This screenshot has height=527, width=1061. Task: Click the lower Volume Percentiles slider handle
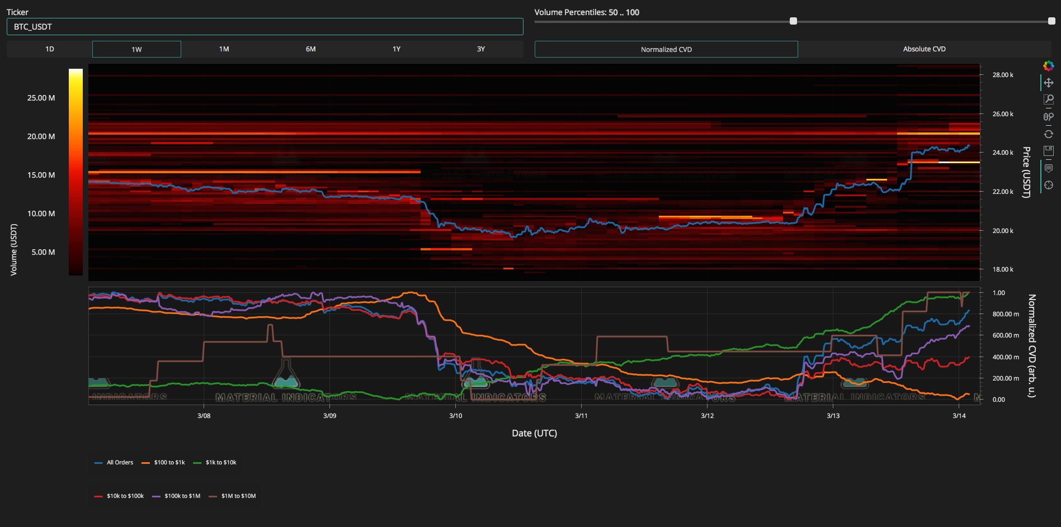[793, 21]
